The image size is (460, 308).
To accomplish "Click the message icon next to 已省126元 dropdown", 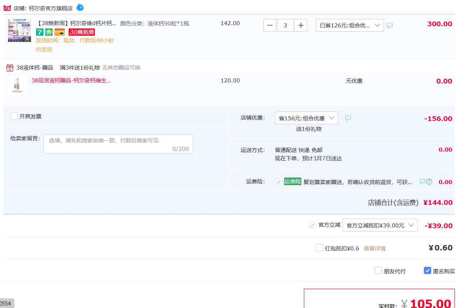I will click(390, 26).
